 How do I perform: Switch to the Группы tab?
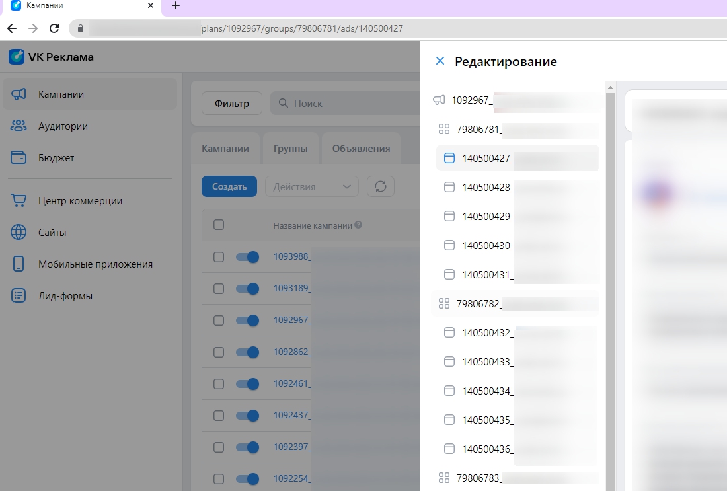(290, 149)
